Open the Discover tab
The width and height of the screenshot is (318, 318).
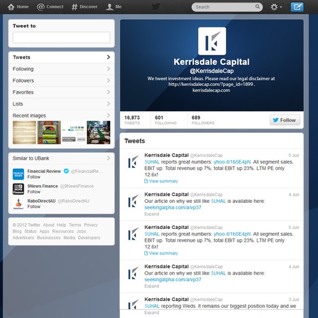point(85,7)
